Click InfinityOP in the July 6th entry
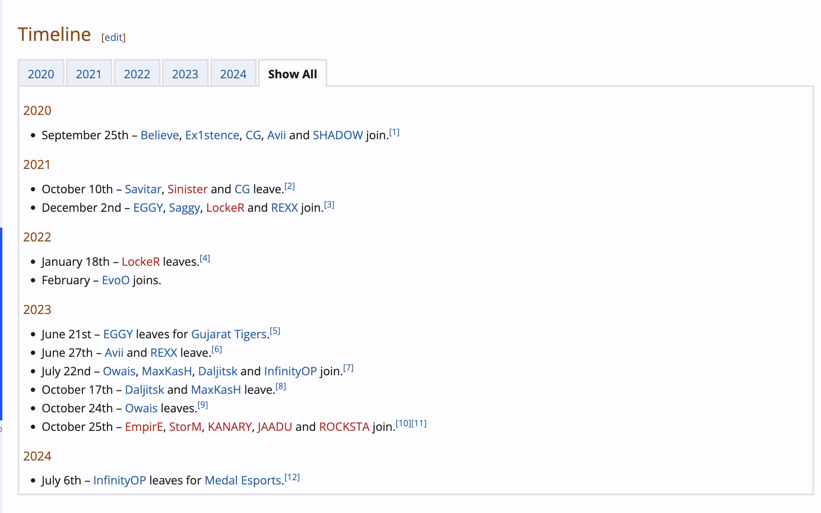This screenshot has height=513, width=821. [120, 481]
